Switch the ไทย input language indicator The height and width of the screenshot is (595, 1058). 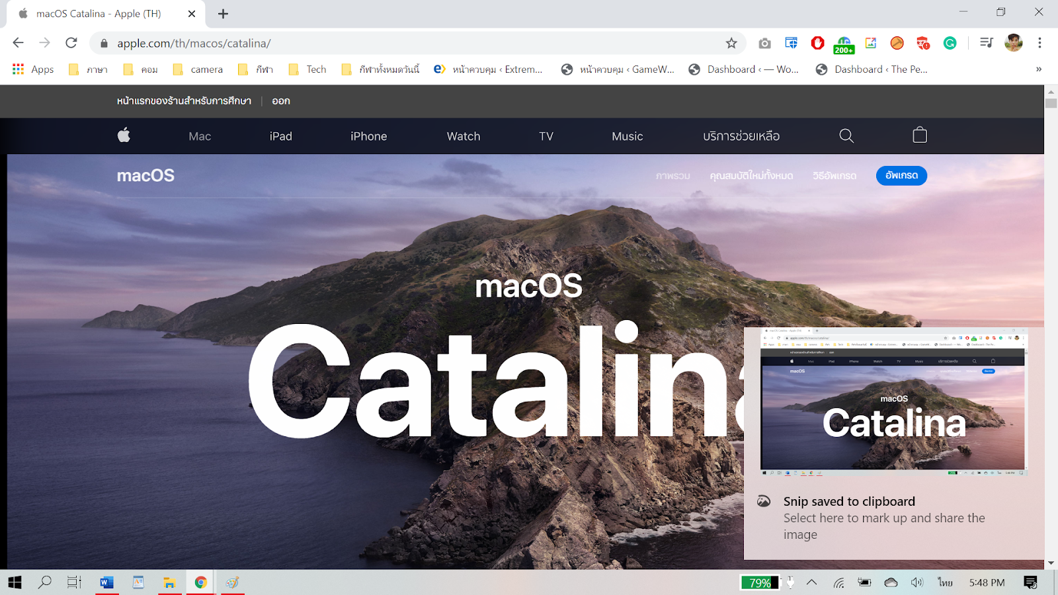coord(945,582)
